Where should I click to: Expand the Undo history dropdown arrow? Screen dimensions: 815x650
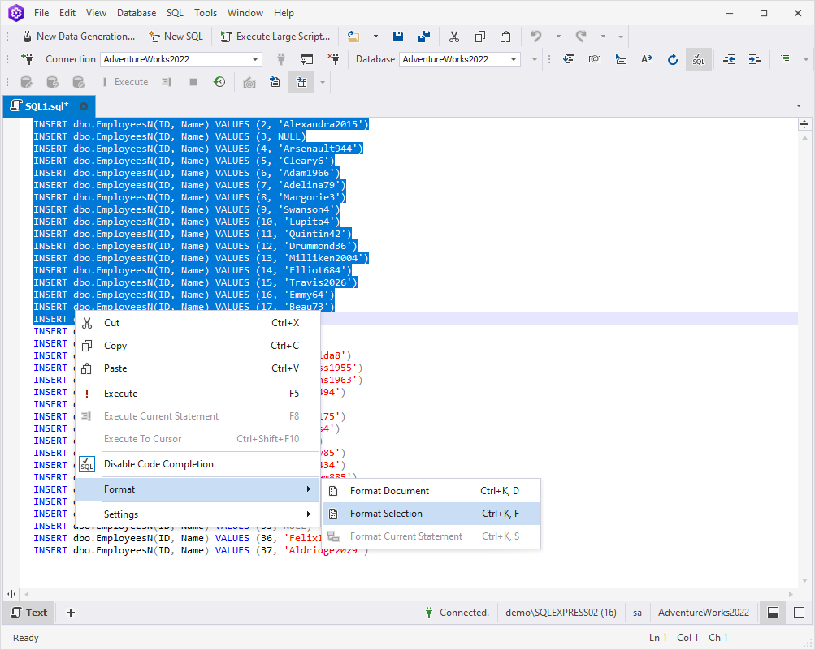(558, 37)
